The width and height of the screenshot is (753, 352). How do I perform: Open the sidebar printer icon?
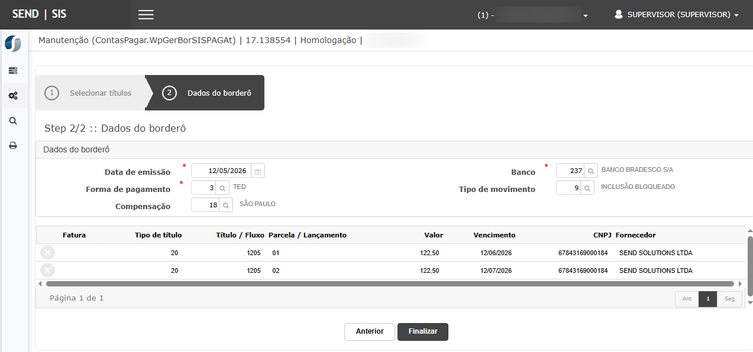click(x=12, y=145)
